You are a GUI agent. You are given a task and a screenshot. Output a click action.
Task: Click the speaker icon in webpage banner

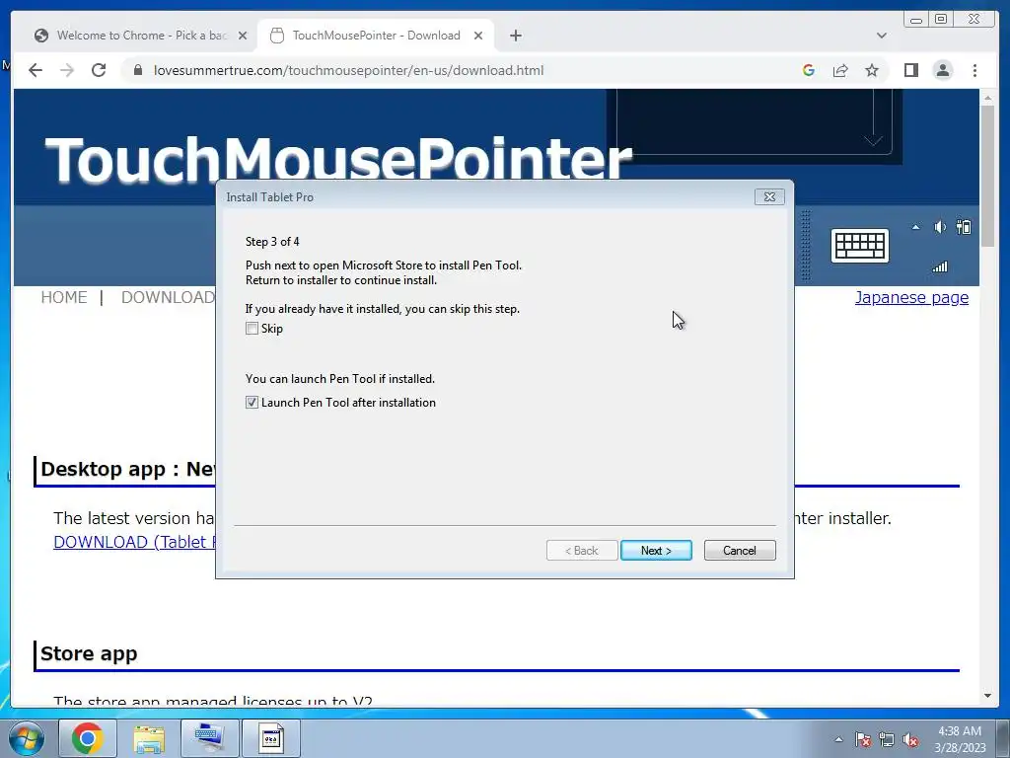(x=940, y=227)
